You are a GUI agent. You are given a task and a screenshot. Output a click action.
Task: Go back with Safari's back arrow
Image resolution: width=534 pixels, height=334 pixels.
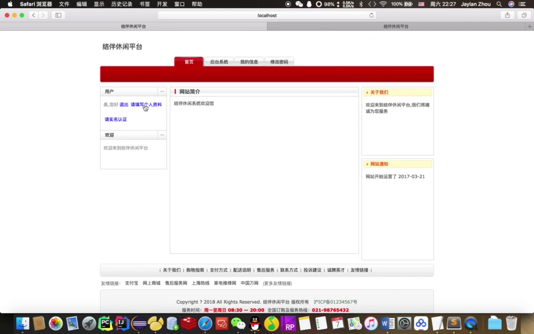click(33, 15)
